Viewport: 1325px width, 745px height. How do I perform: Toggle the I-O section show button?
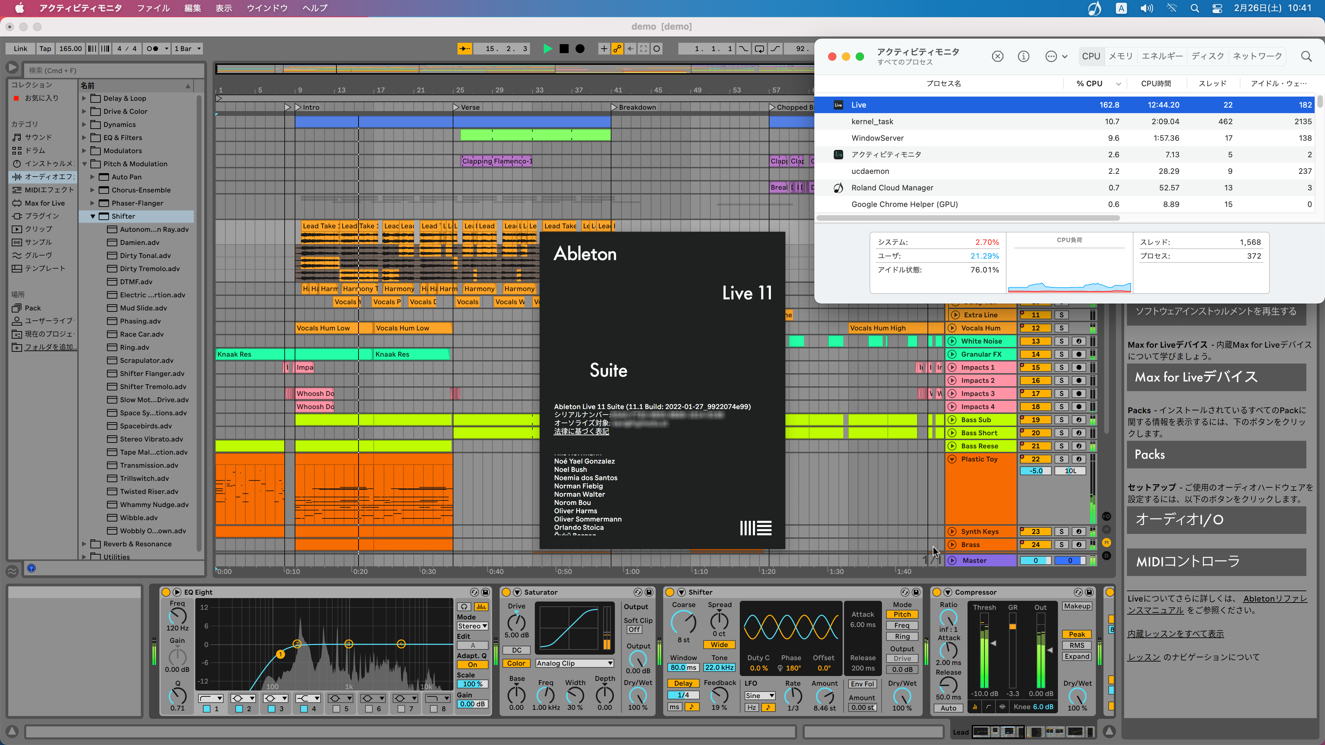(1107, 516)
